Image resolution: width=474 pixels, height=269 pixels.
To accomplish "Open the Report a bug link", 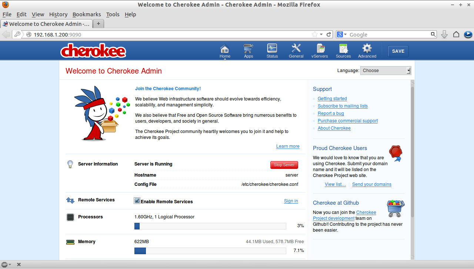I will click(331, 113).
